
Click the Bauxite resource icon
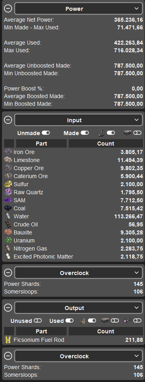coord(8,232)
